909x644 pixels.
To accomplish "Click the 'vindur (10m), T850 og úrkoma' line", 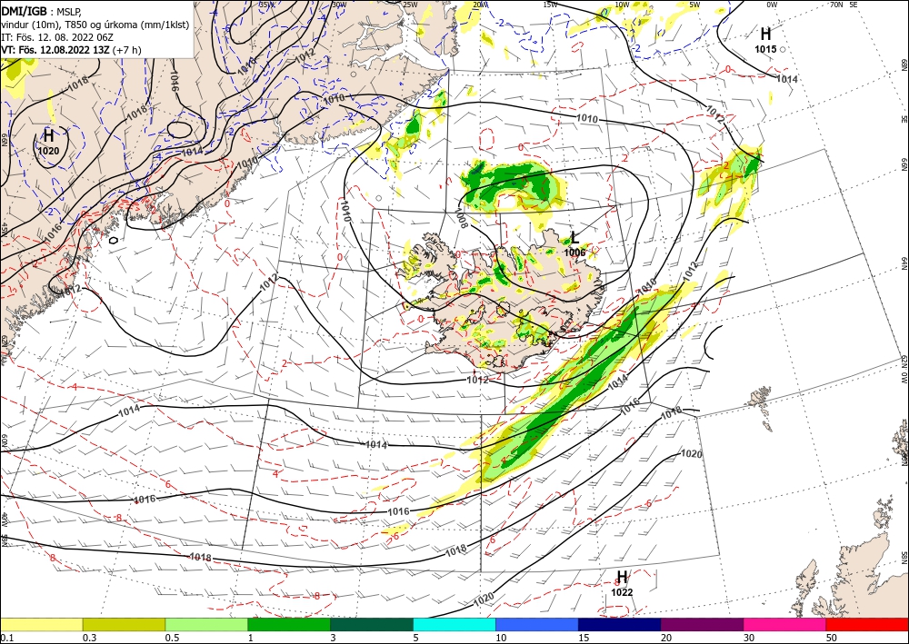I will click(x=95, y=24).
